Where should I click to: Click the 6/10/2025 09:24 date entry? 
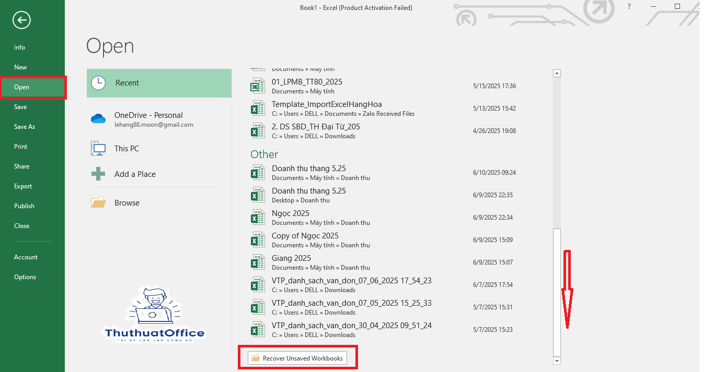(x=494, y=173)
